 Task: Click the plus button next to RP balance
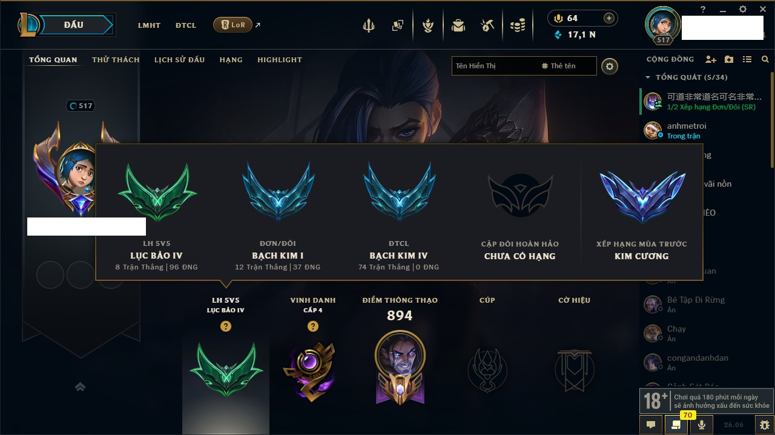pos(609,18)
